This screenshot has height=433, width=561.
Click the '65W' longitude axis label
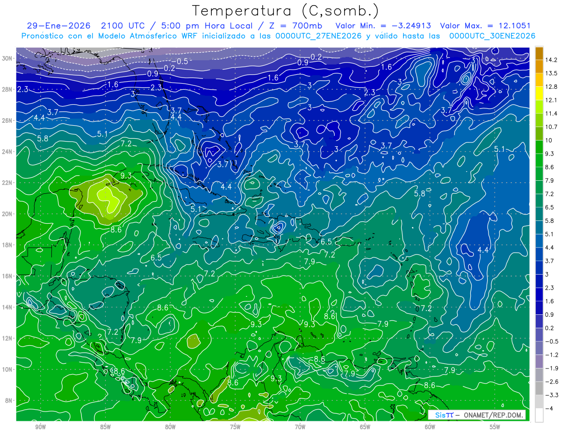tap(365, 427)
